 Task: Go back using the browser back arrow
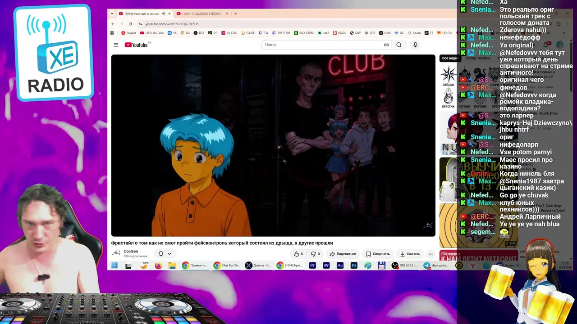point(113,24)
